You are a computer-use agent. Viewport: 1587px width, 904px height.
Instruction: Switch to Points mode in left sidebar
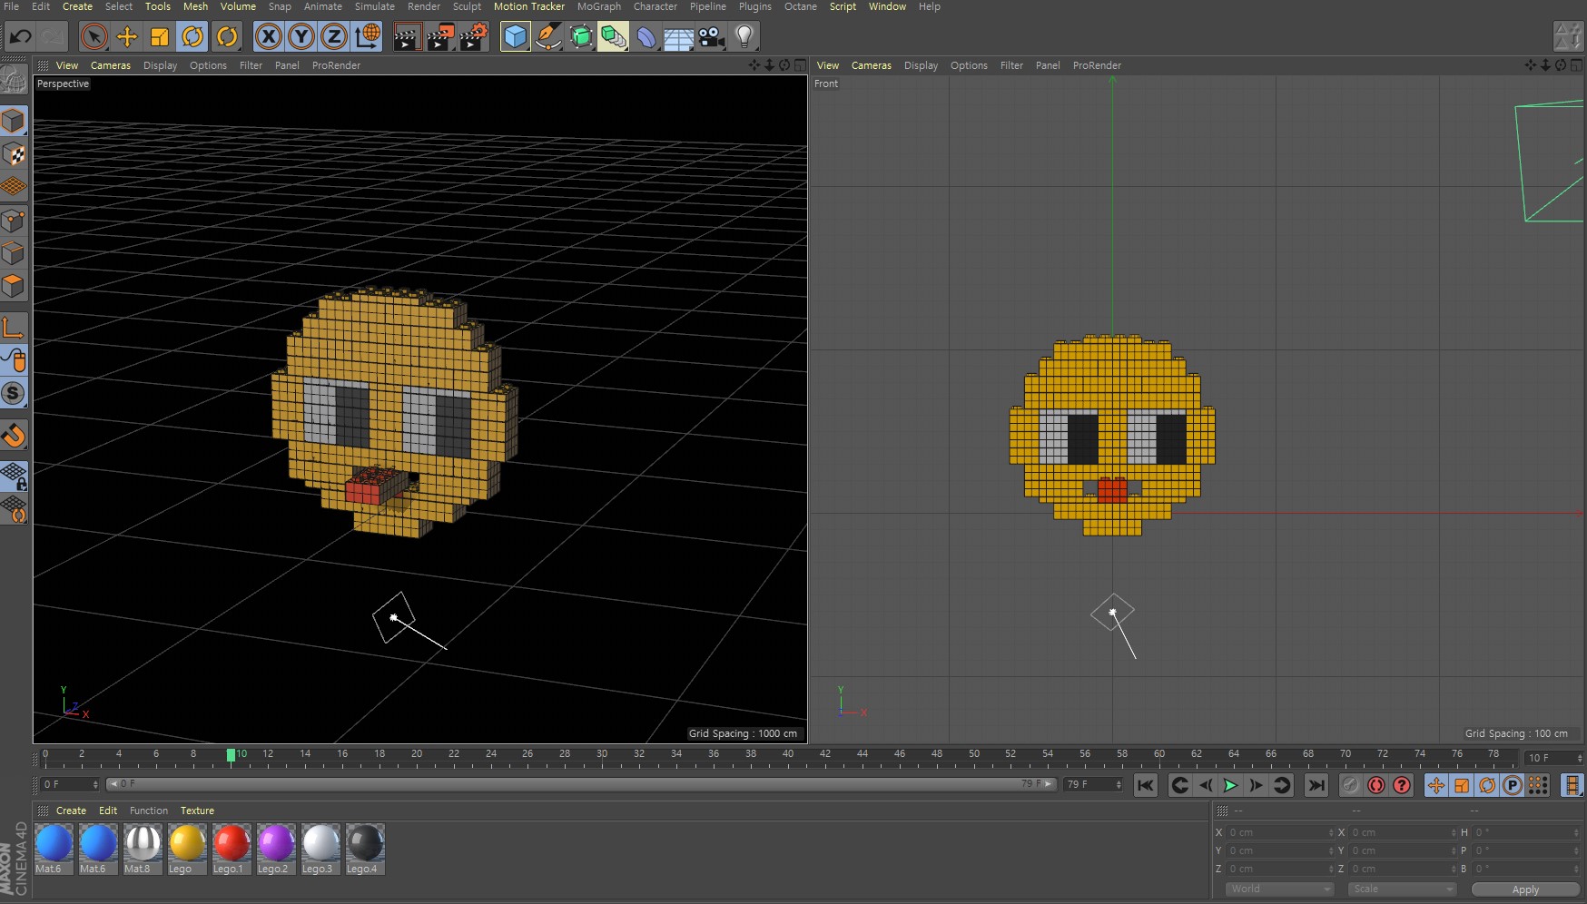(x=14, y=221)
